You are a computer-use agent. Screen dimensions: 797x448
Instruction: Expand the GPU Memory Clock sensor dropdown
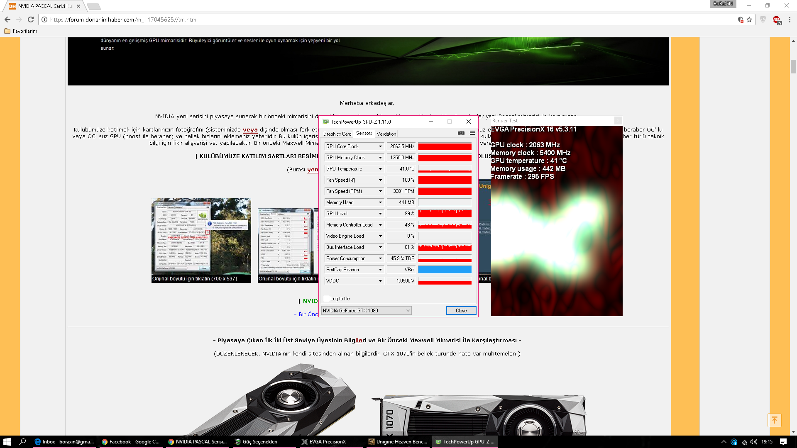[380, 158]
